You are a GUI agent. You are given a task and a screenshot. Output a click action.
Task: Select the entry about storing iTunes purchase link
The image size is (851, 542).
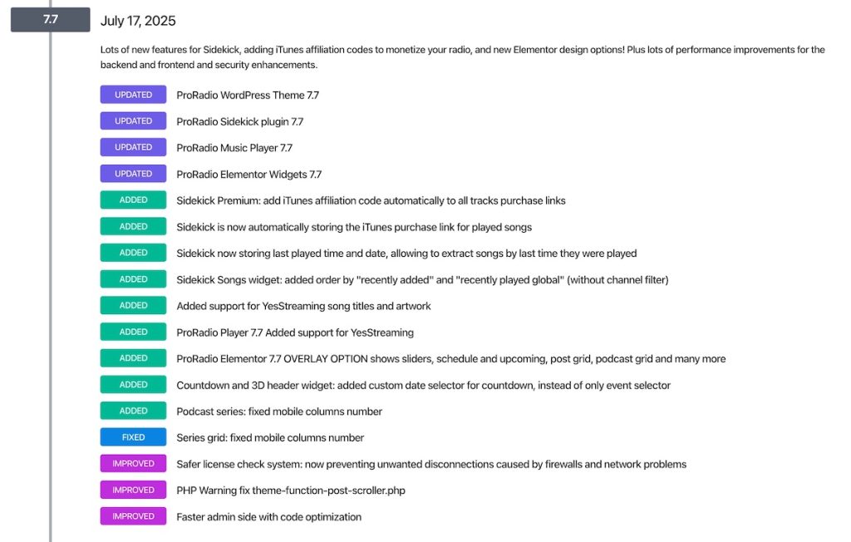[354, 227]
